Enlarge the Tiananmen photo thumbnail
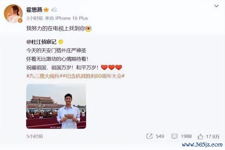The width and height of the screenshot is (225, 150). pos(56,106)
